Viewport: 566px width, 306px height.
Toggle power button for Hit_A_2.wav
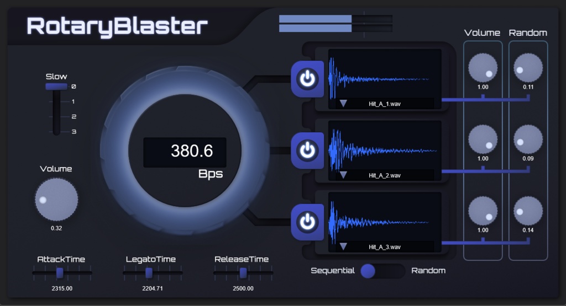click(307, 151)
